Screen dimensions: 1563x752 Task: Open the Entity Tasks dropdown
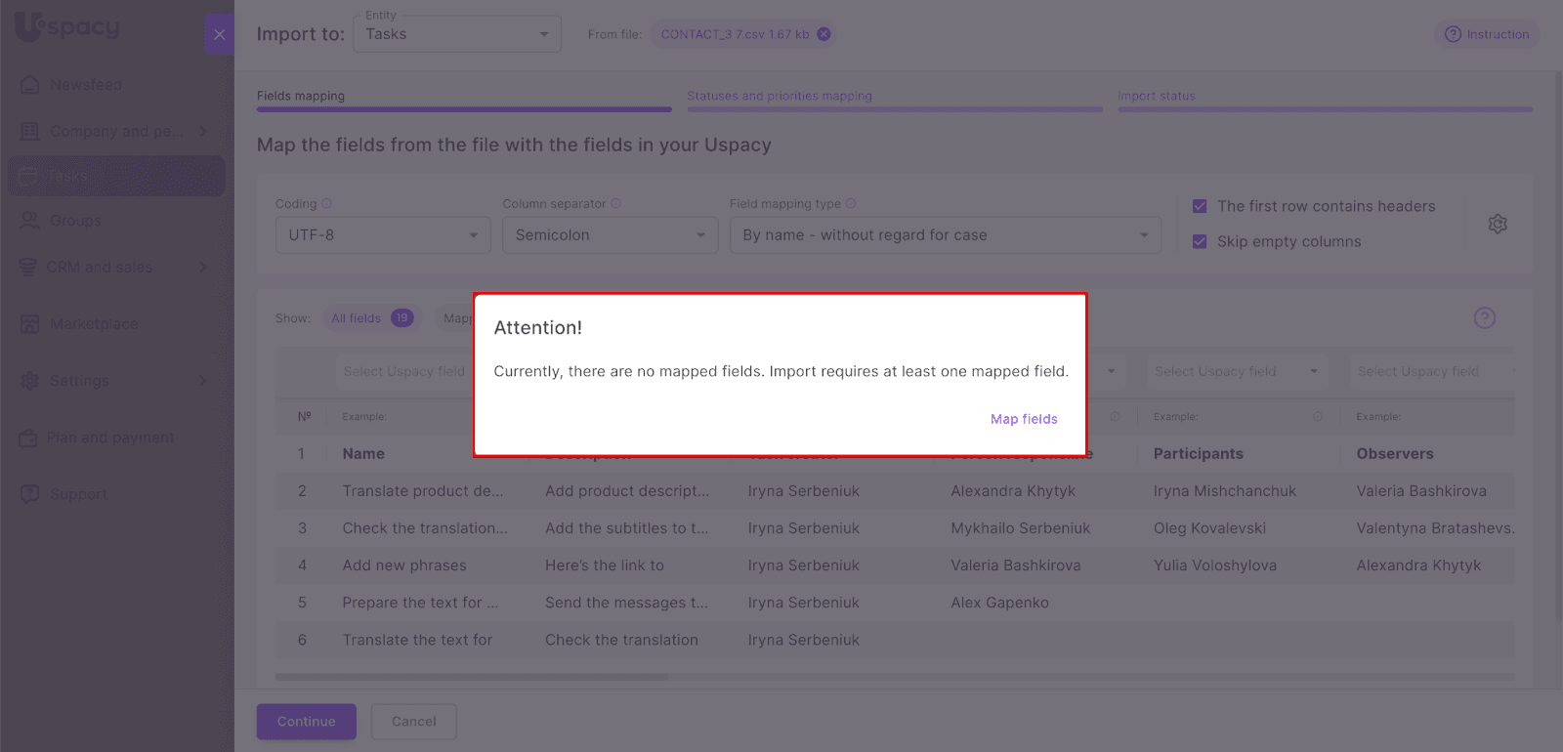click(456, 34)
